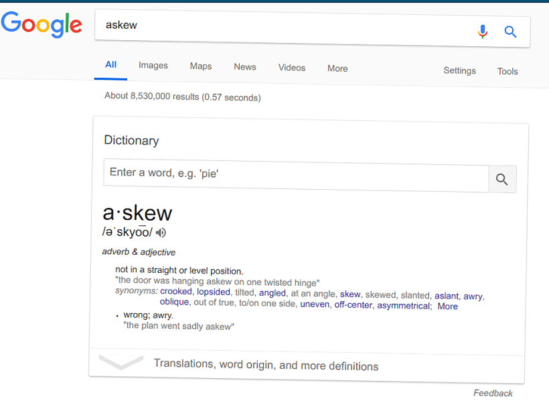
Task: Click the aslant synonym link
Action: pyautogui.click(x=446, y=295)
